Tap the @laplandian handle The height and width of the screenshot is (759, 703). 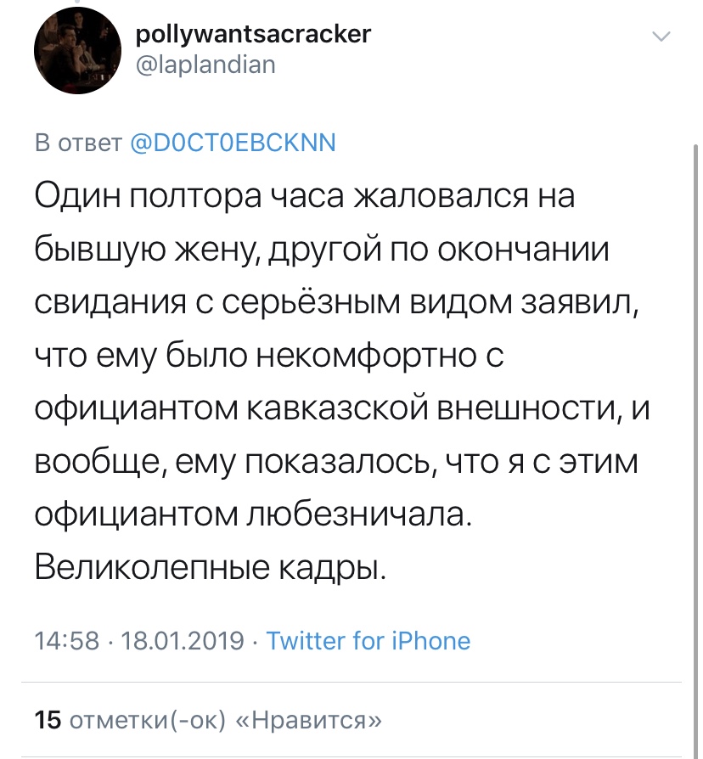coord(205,65)
